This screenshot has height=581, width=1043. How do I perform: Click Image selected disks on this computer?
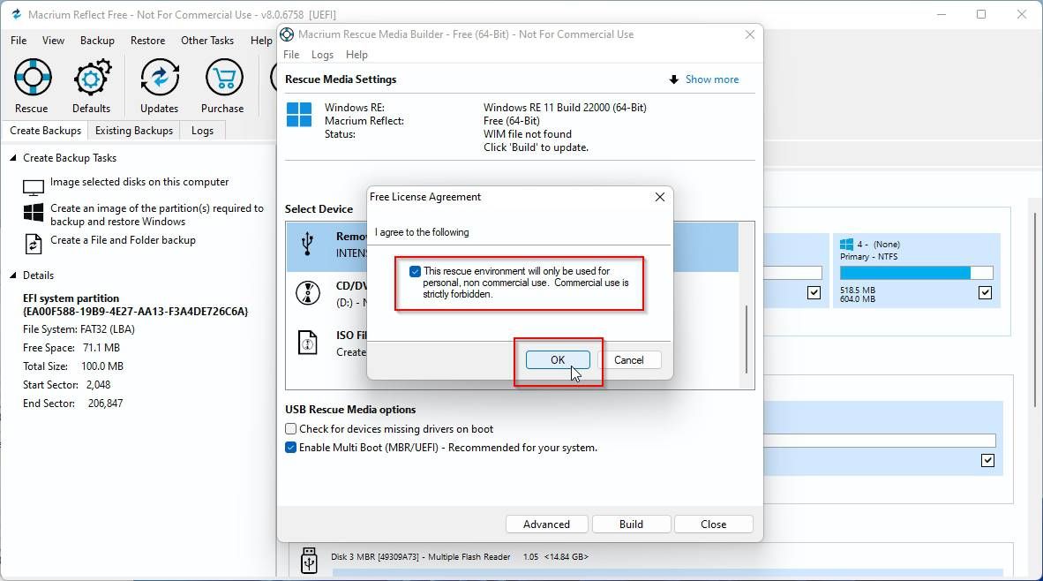coord(139,182)
